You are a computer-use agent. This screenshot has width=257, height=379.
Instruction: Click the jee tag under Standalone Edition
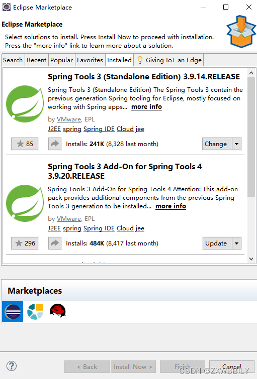[140, 129]
